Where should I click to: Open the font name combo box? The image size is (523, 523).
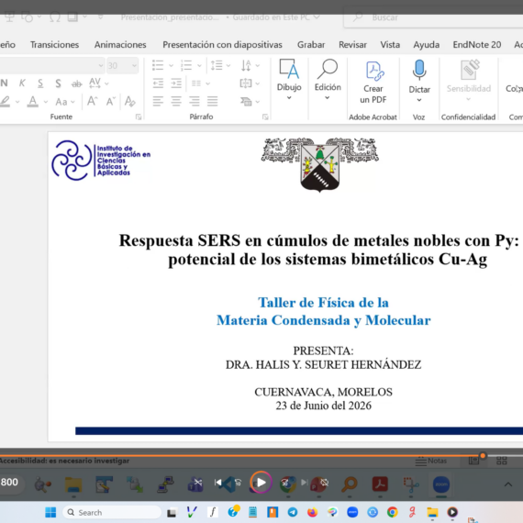pos(51,65)
